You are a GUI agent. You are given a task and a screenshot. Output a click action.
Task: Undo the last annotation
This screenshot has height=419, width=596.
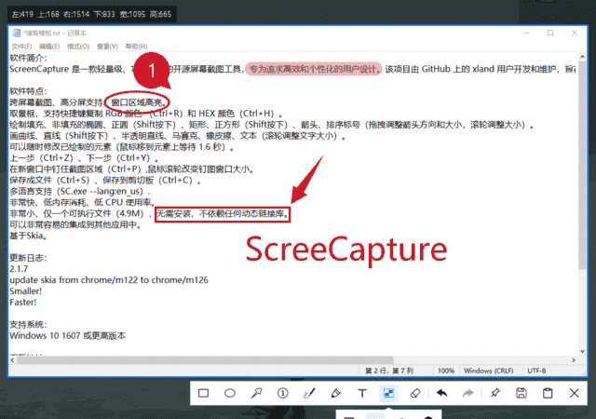[441, 393]
